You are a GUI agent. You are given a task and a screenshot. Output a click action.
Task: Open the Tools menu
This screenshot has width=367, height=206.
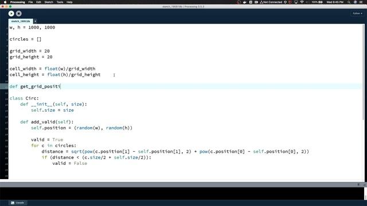[x=60, y=2]
